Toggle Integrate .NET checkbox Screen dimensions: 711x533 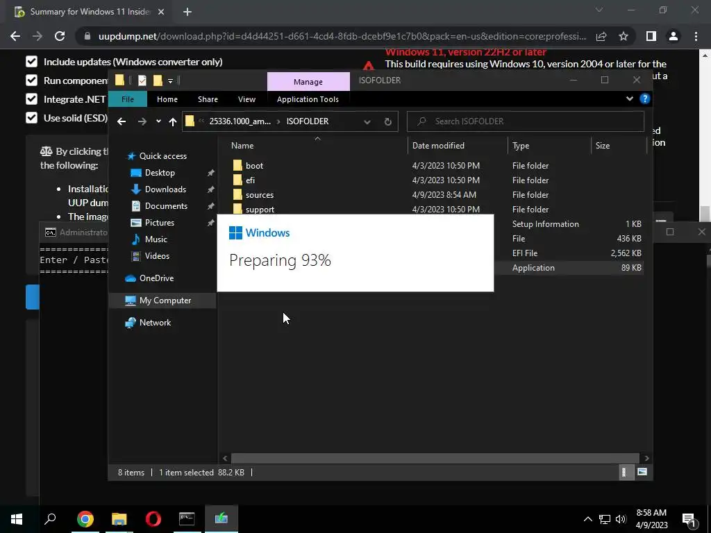click(x=31, y=99)
